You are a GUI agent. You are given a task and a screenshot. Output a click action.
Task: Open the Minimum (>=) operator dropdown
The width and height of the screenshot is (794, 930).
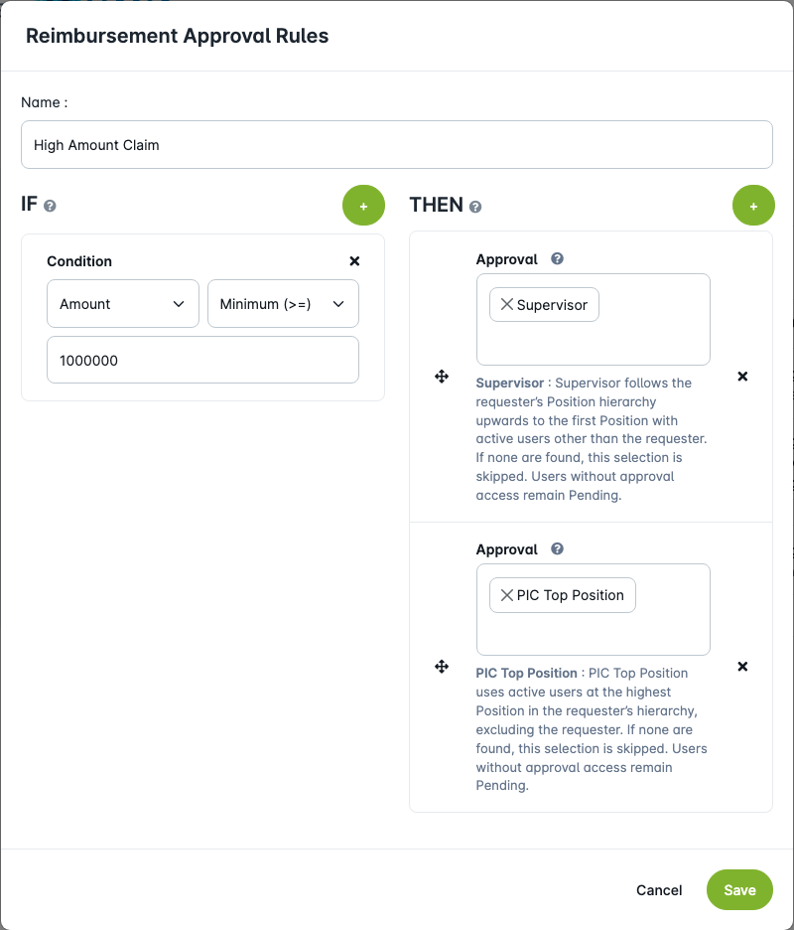coord(283,304)
